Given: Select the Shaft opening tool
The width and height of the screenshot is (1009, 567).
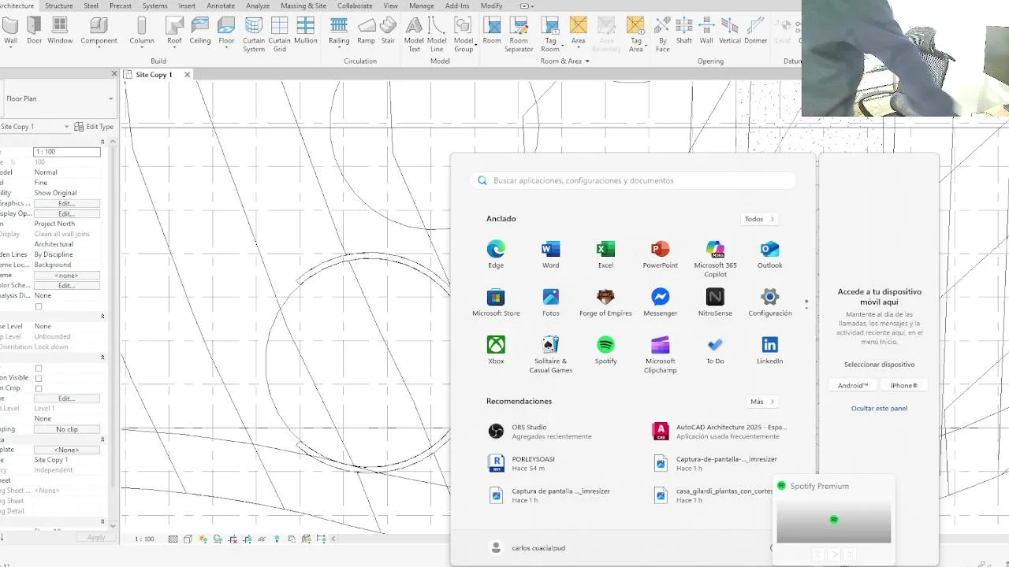Looking at the screenshot, I should (x=684, y=31).
